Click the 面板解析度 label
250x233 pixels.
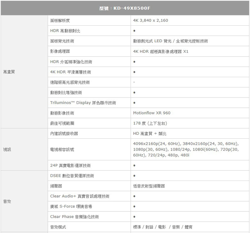click(60, 21)
